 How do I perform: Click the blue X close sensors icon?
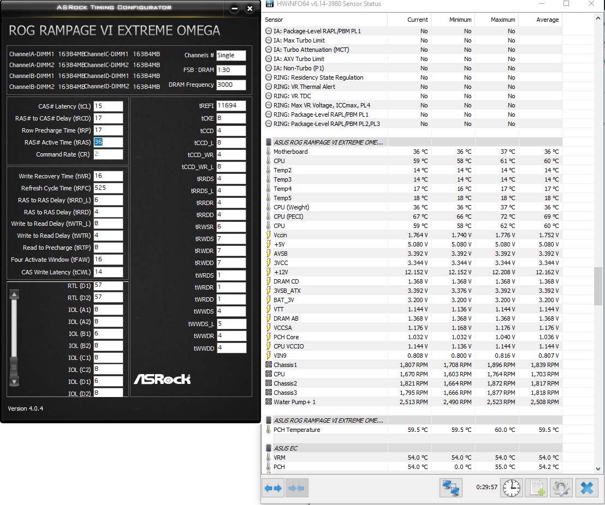click(587, 488)
